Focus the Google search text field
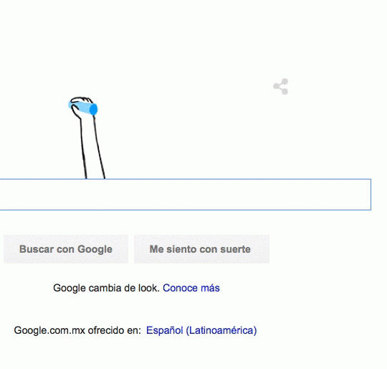 tap(185, 195)
